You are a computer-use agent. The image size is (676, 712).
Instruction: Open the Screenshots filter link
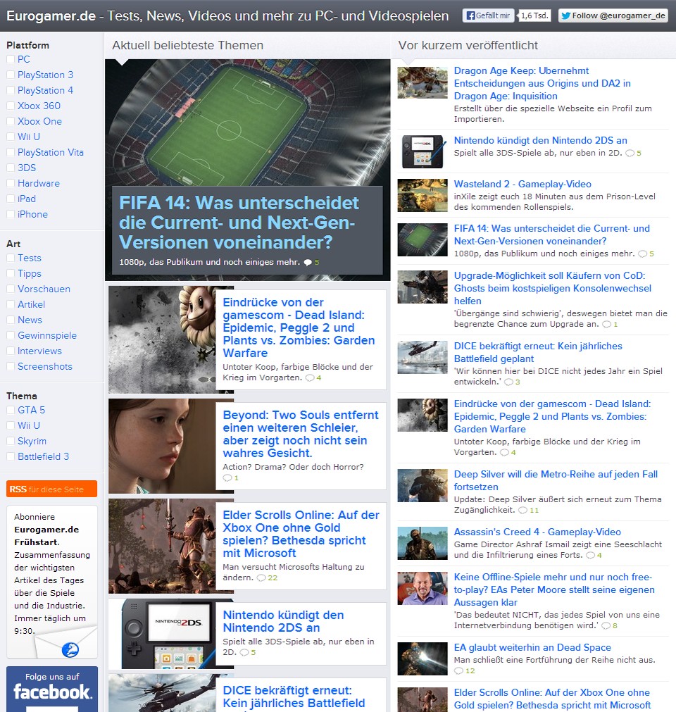coord(45,366)
